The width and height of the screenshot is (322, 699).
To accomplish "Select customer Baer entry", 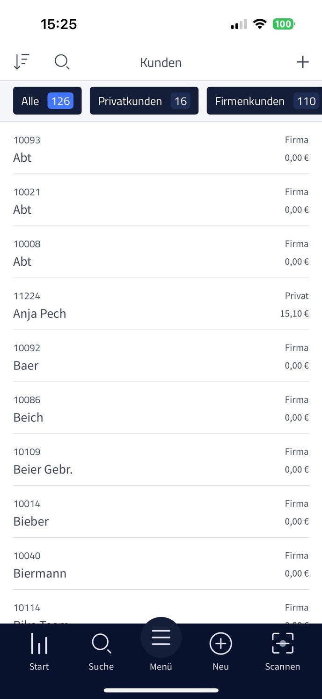I will coord(161,356).
